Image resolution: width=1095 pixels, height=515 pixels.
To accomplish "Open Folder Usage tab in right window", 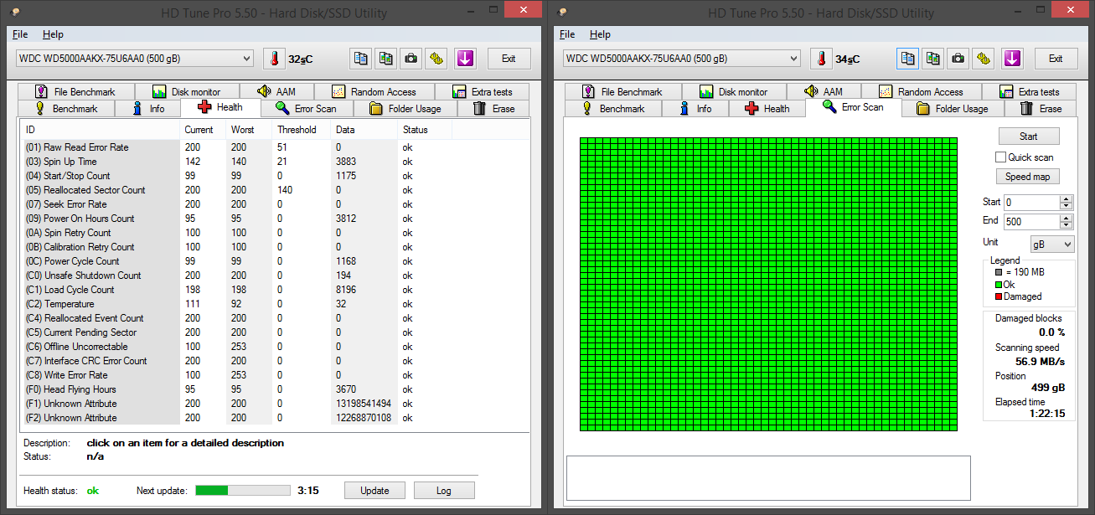I will coord(953,109).
